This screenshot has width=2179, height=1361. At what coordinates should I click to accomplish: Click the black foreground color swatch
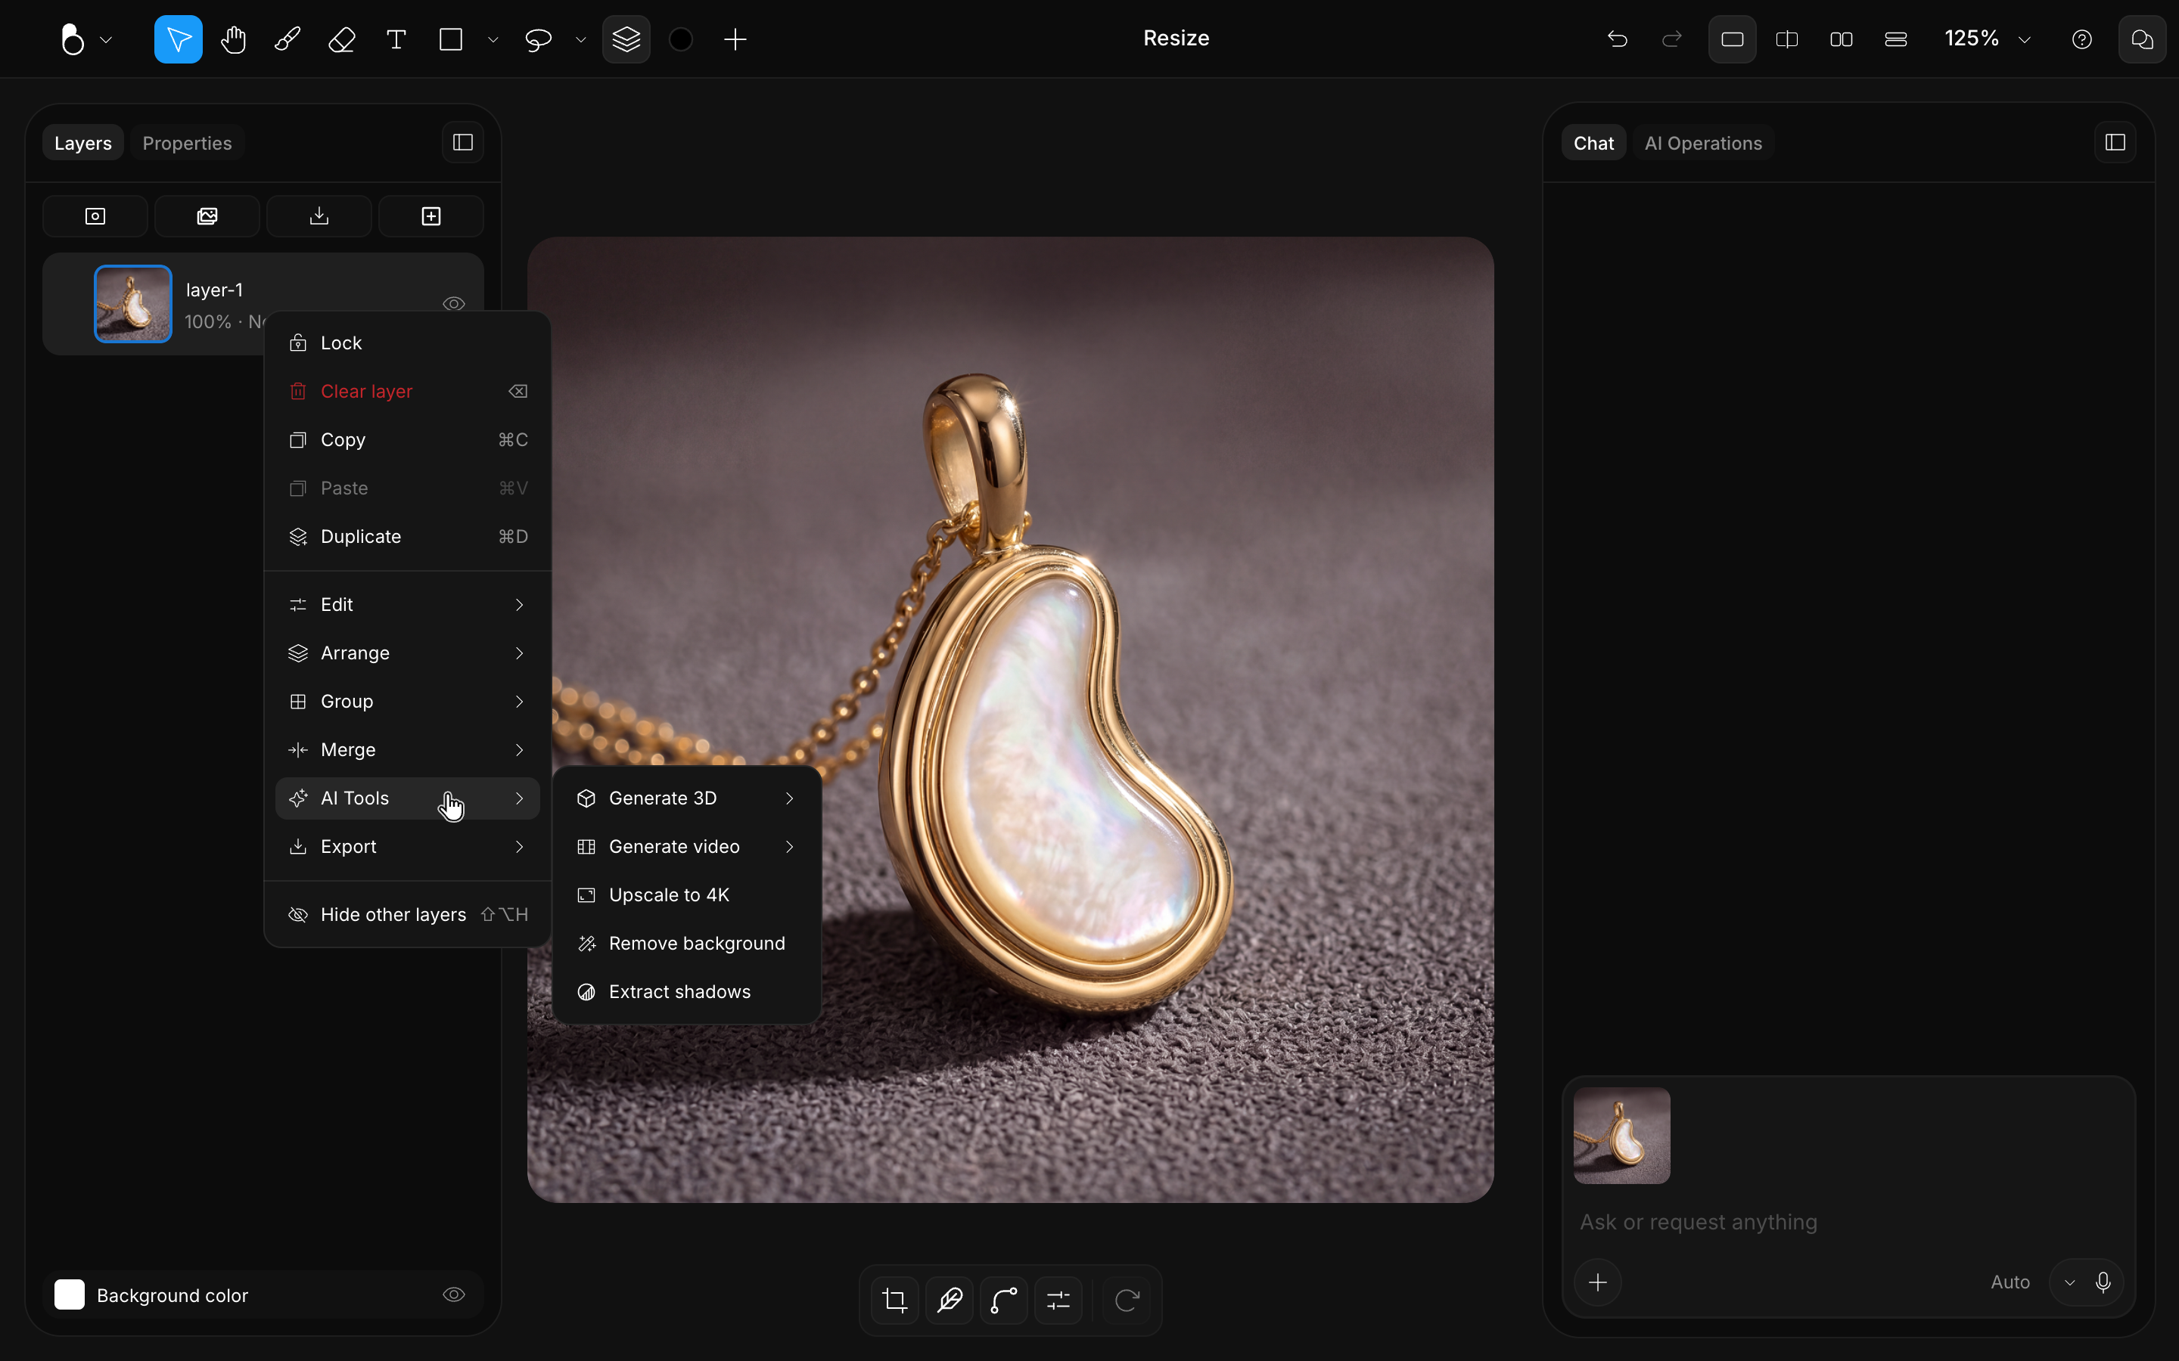click(682, 39)
